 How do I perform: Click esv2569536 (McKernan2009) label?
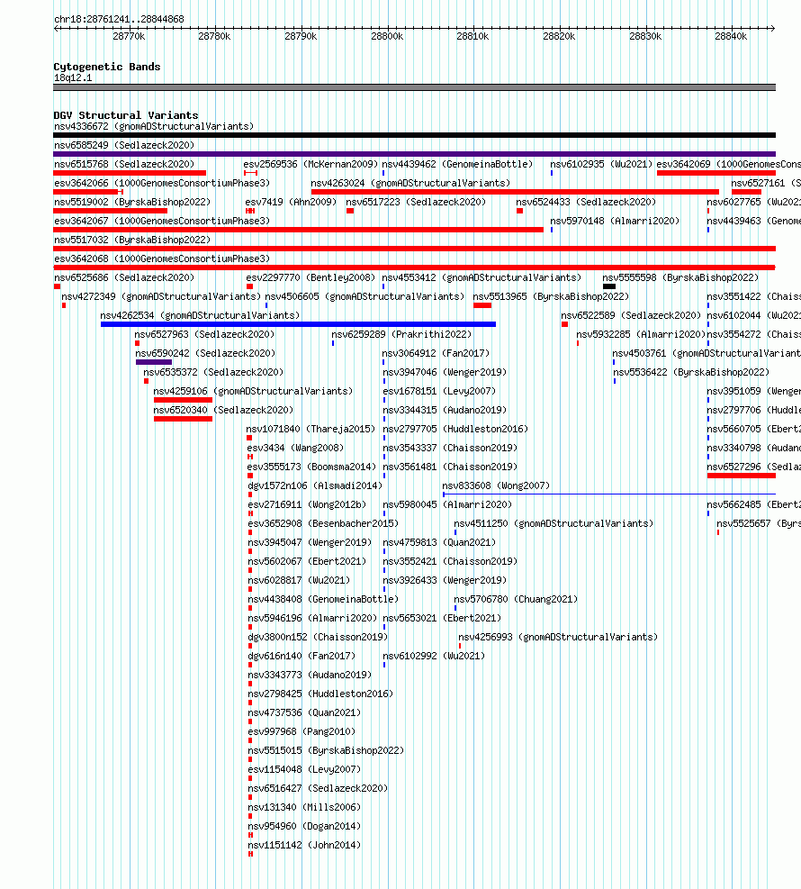(x=310, y=165)
